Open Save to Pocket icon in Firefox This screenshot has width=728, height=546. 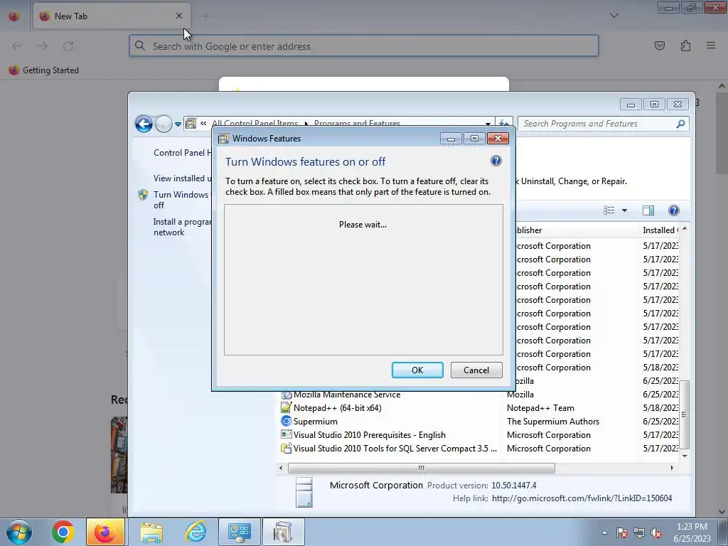coord(659,45)
